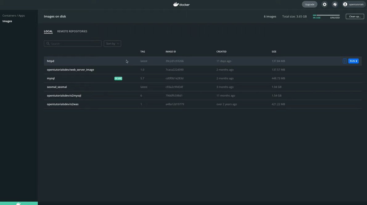This screenshot has width=367, height=205.
Task: Click image ID 7caca222d090
Action: [x=175, y=70]
